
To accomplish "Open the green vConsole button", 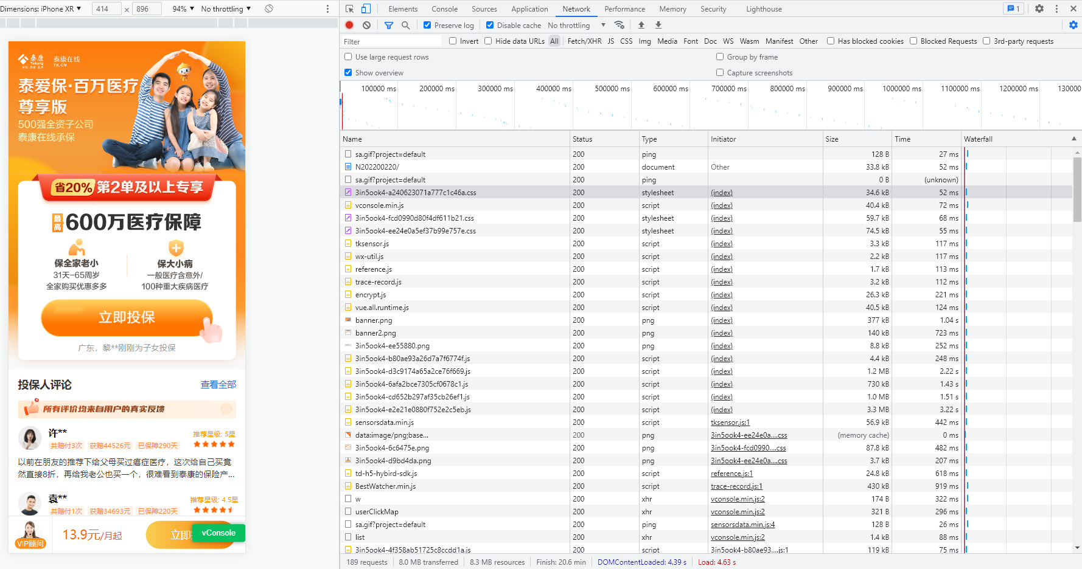I will click(218, 533).
